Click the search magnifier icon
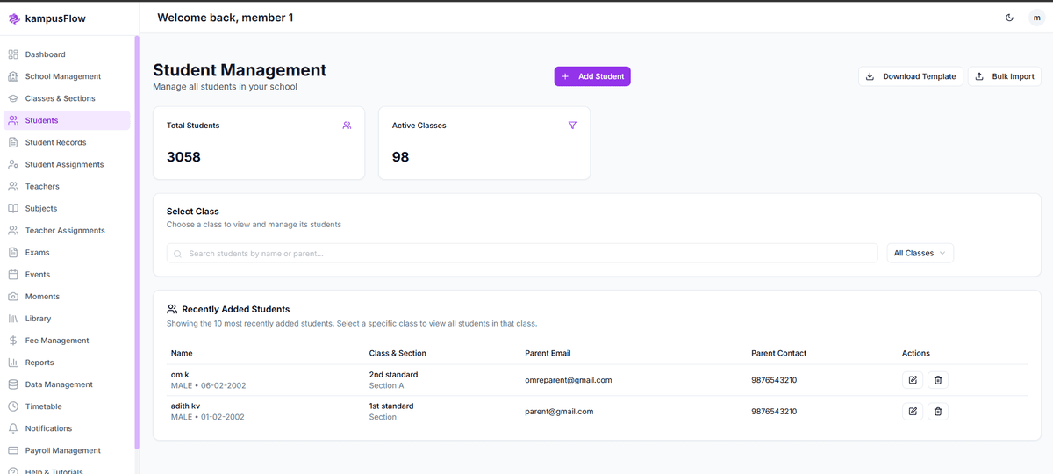 (x=178, y=254)
